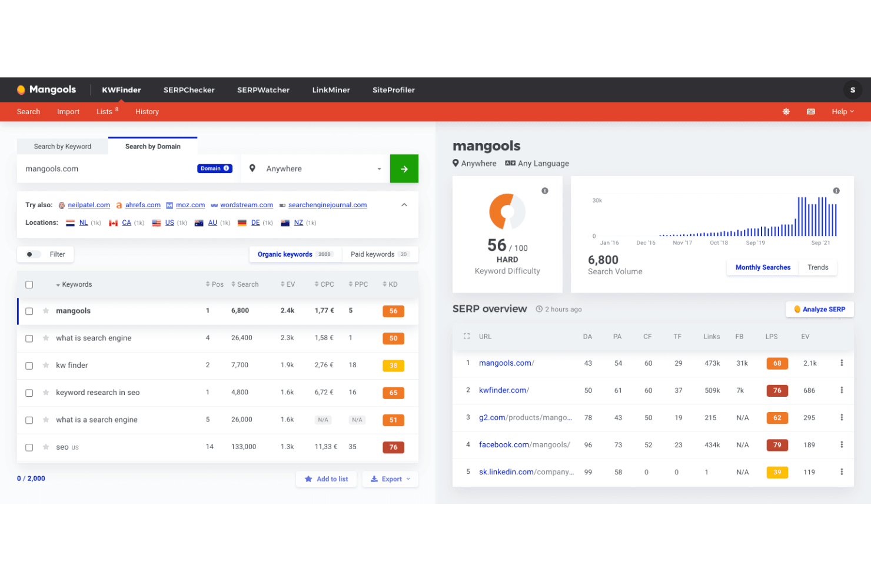Click the Mangools logo in the header
This screenshot has height=581, width=871.
pyautogui.click(x=46, y=89)
